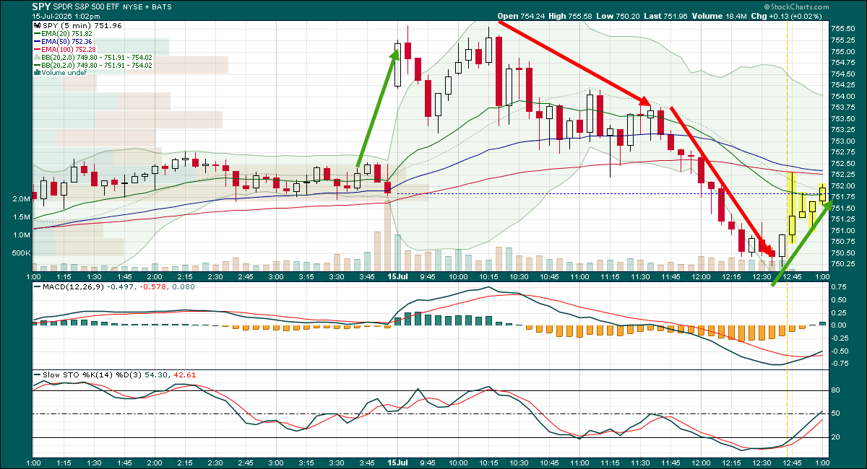This screenshot has width=867, height=469.
Task: Click the 753.00 price axis label
Action: click(x=842, y=141)
